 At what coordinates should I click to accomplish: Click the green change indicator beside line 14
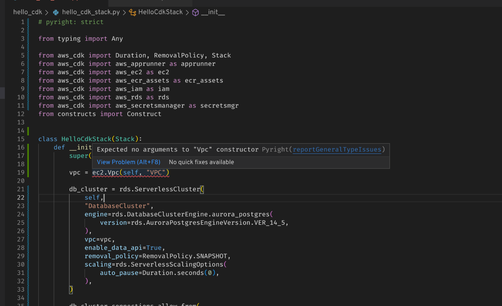(x=29, y=131)
